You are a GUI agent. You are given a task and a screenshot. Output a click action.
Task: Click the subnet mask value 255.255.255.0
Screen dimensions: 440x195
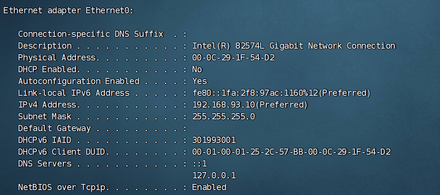[x=223, y=116]
